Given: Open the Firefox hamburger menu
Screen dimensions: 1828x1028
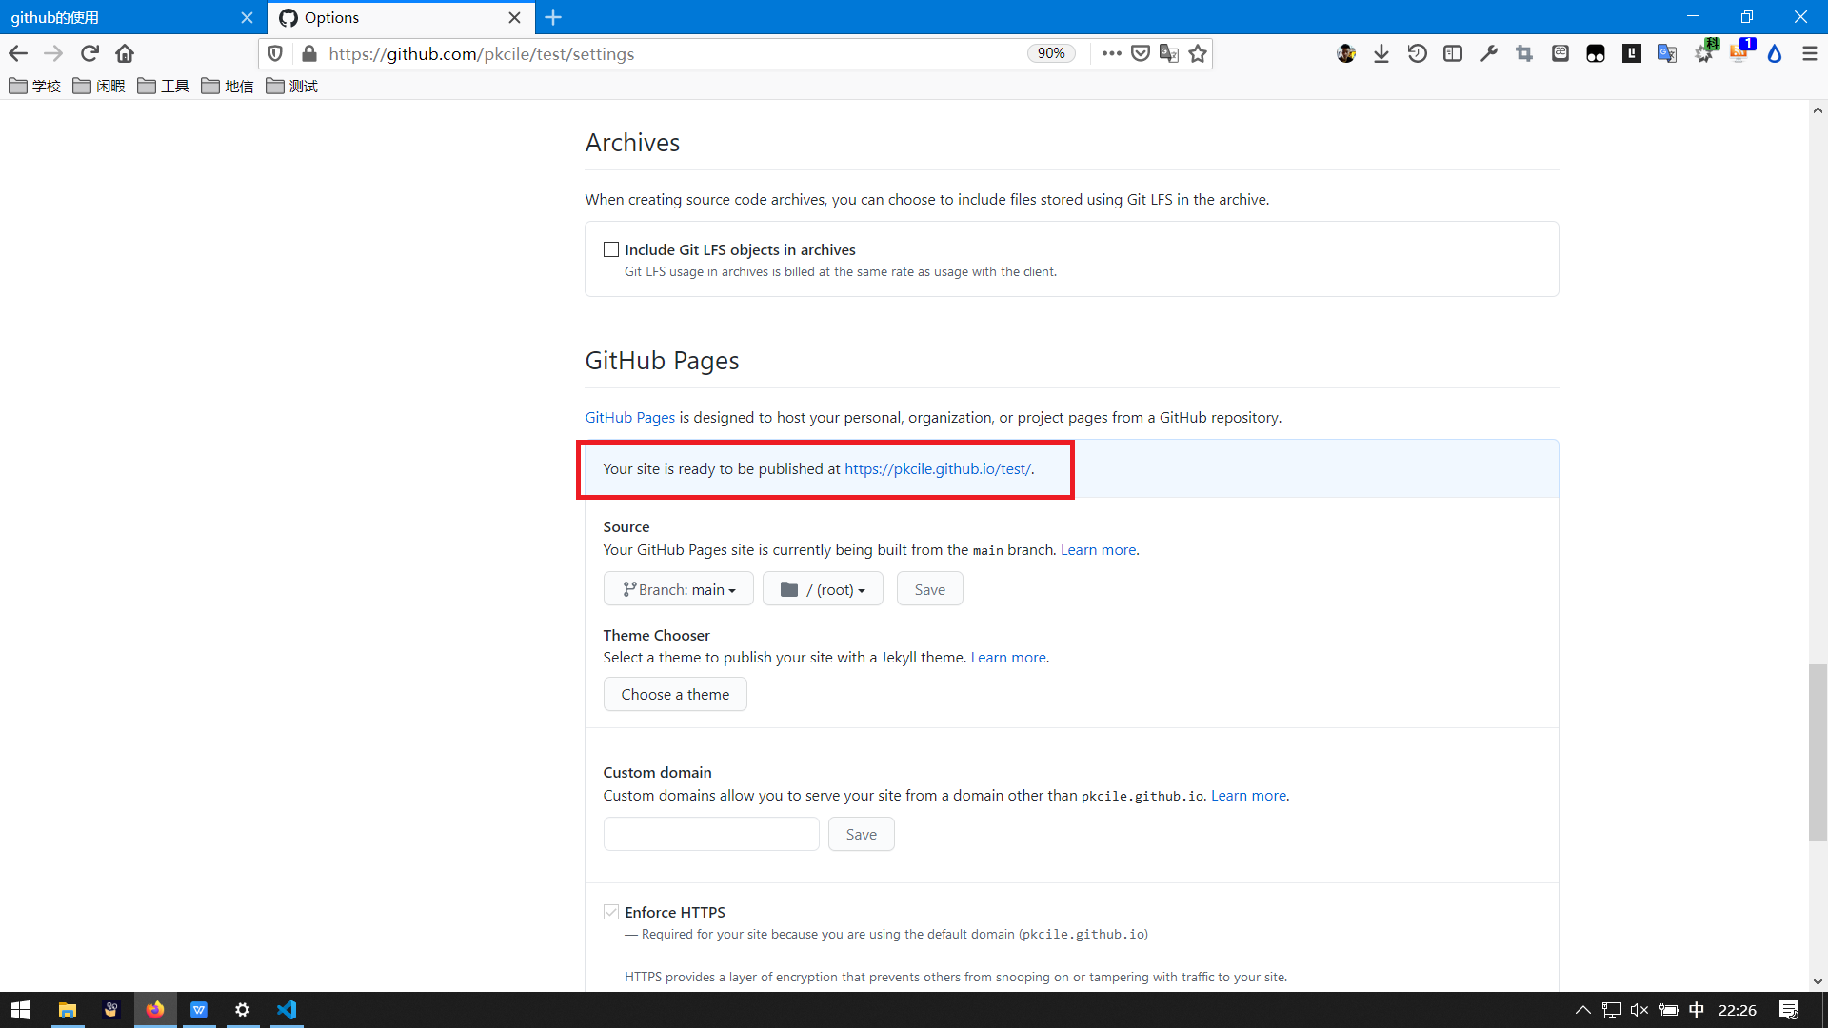Looking at the screenshot, I should click(x=1810, y=54).
